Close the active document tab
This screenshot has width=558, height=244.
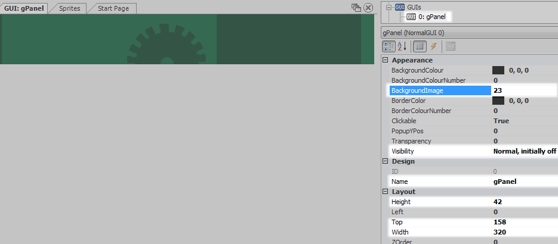pyautogui.click(x=368, y=8)
